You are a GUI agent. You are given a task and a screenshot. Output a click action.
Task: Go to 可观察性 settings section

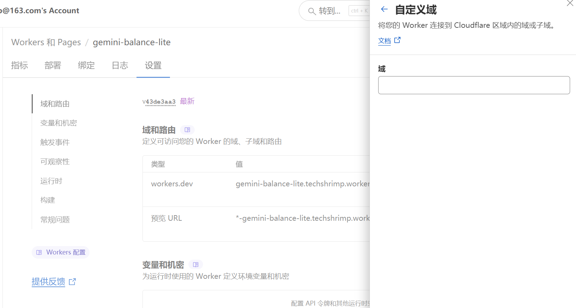point(55,162)
